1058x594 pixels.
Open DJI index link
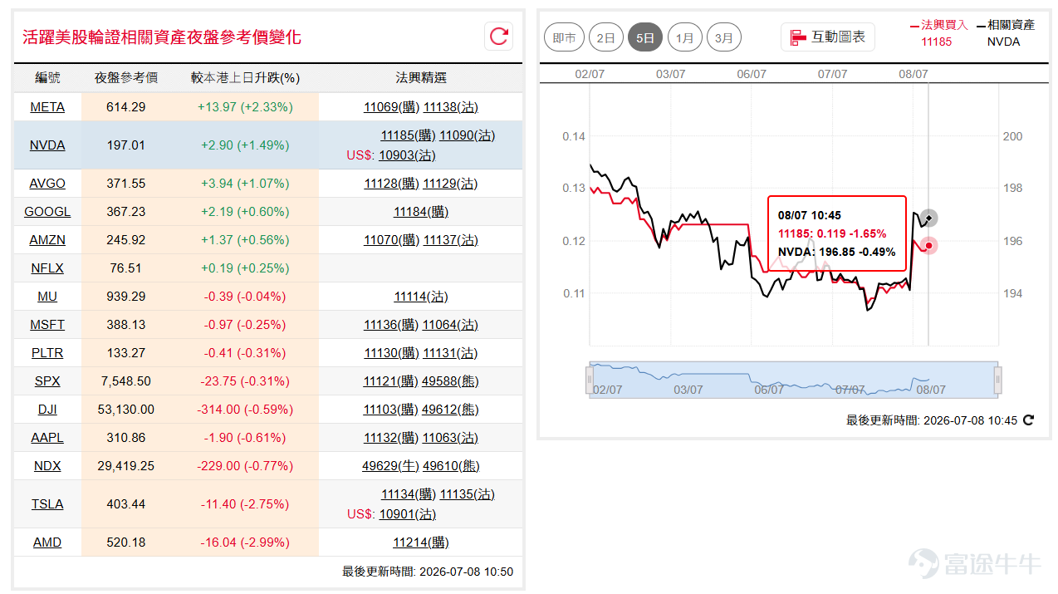point(47,410)
